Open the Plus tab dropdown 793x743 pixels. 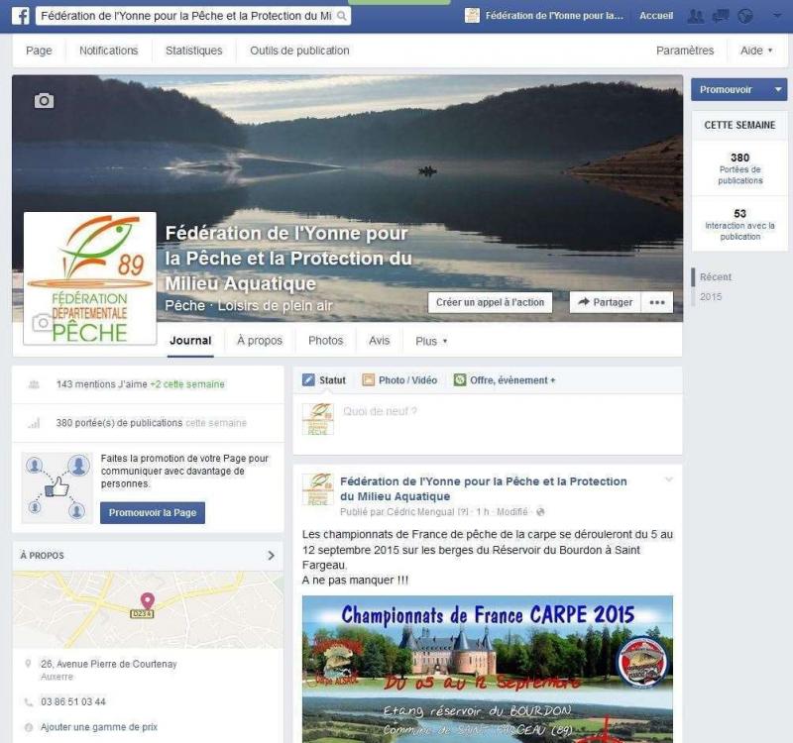(x=431, y=341)
